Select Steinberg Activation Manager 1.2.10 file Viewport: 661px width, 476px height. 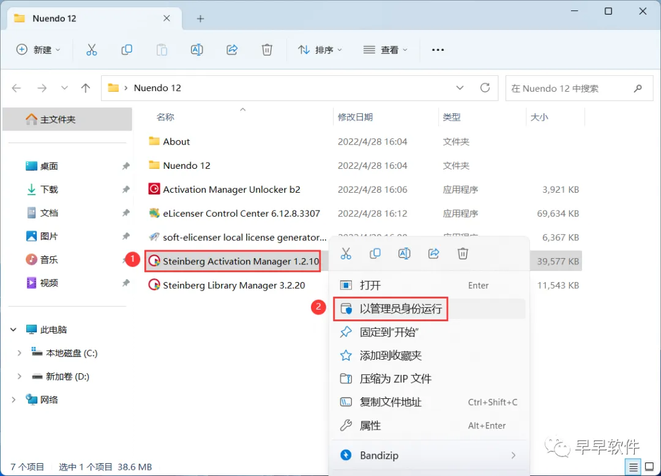click(x=234, y=261)
